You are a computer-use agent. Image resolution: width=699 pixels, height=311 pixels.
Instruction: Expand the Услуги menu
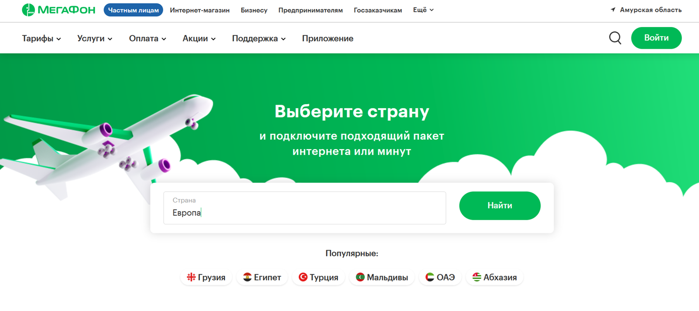[x=95, y=39]
